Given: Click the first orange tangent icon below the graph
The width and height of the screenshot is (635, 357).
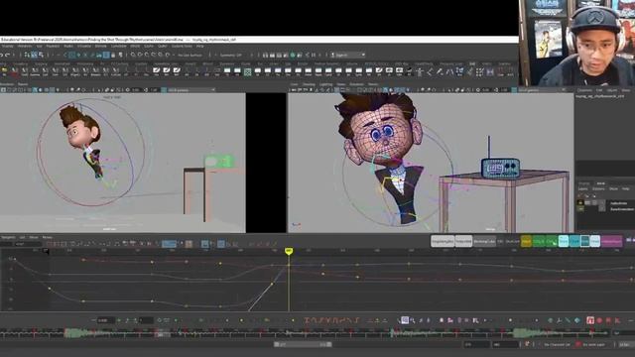Looking at the screenshot, I should click(307, 320).
